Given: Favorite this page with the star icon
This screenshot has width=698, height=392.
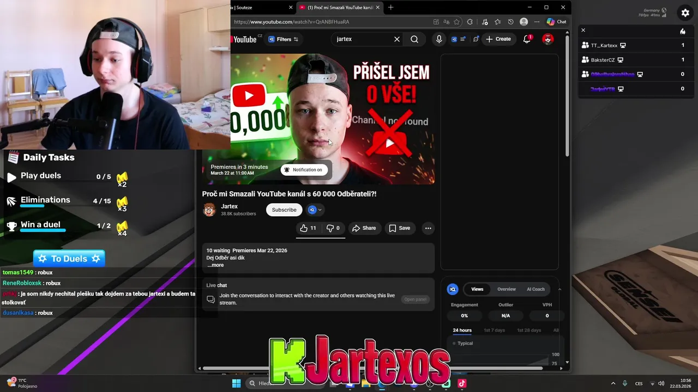Looking at the screenshot, I should [x=456, y=22].
